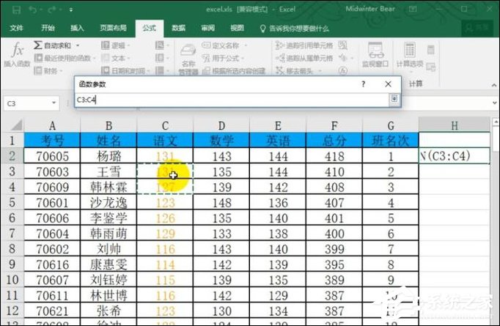Open the File (文件) tab
Viewport: 500px width, 326px height.
tap(16, 28)
